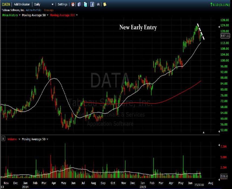
Task: Expand the Volume indicator dropdown
Action: 19,139
